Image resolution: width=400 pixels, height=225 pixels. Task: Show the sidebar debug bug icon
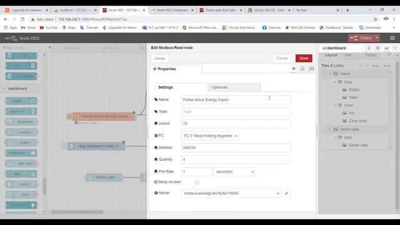(x=377, y=48)
